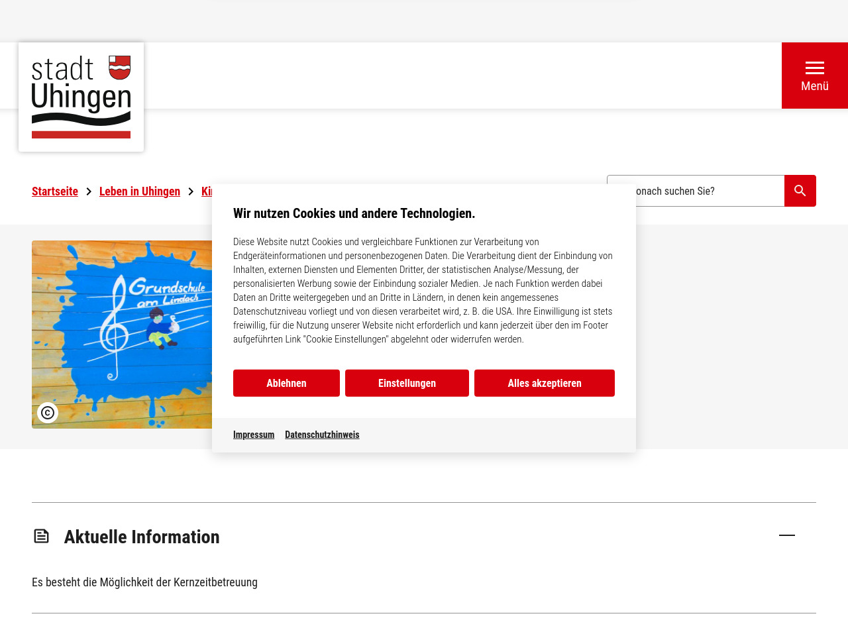Collapse the section using the minus icon

786,535
